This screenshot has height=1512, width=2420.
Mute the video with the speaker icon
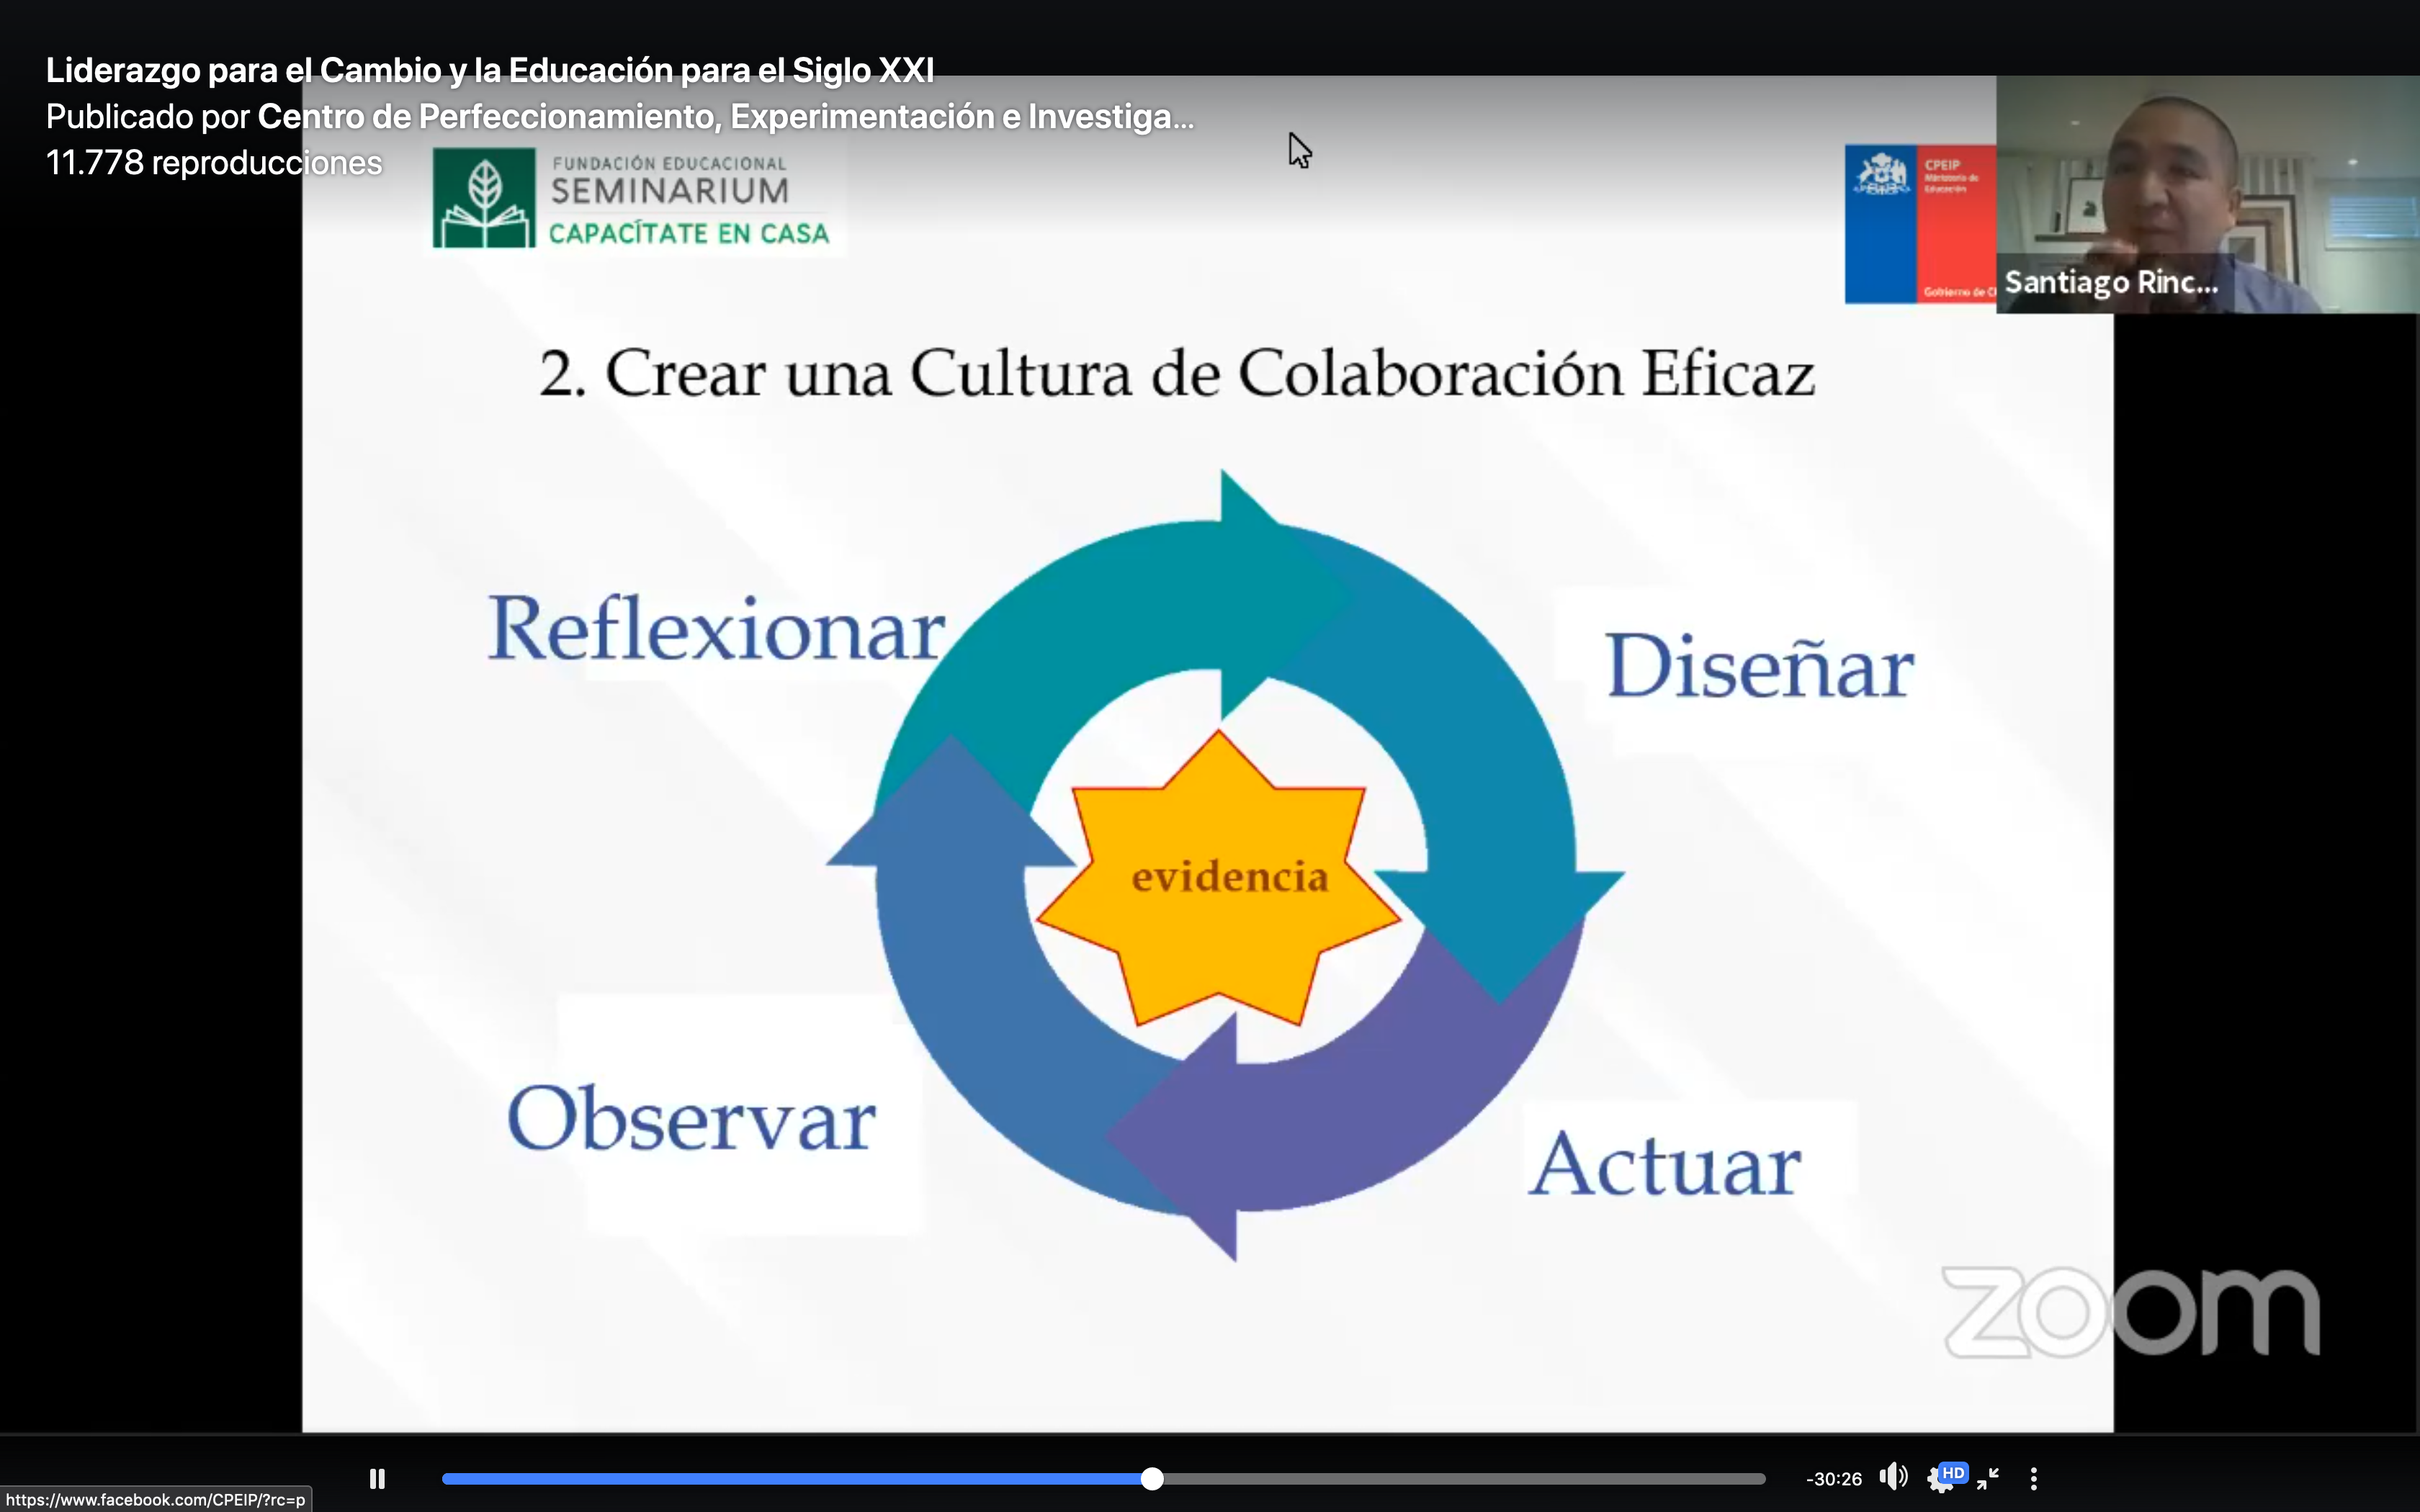tap(1892, 1477)
